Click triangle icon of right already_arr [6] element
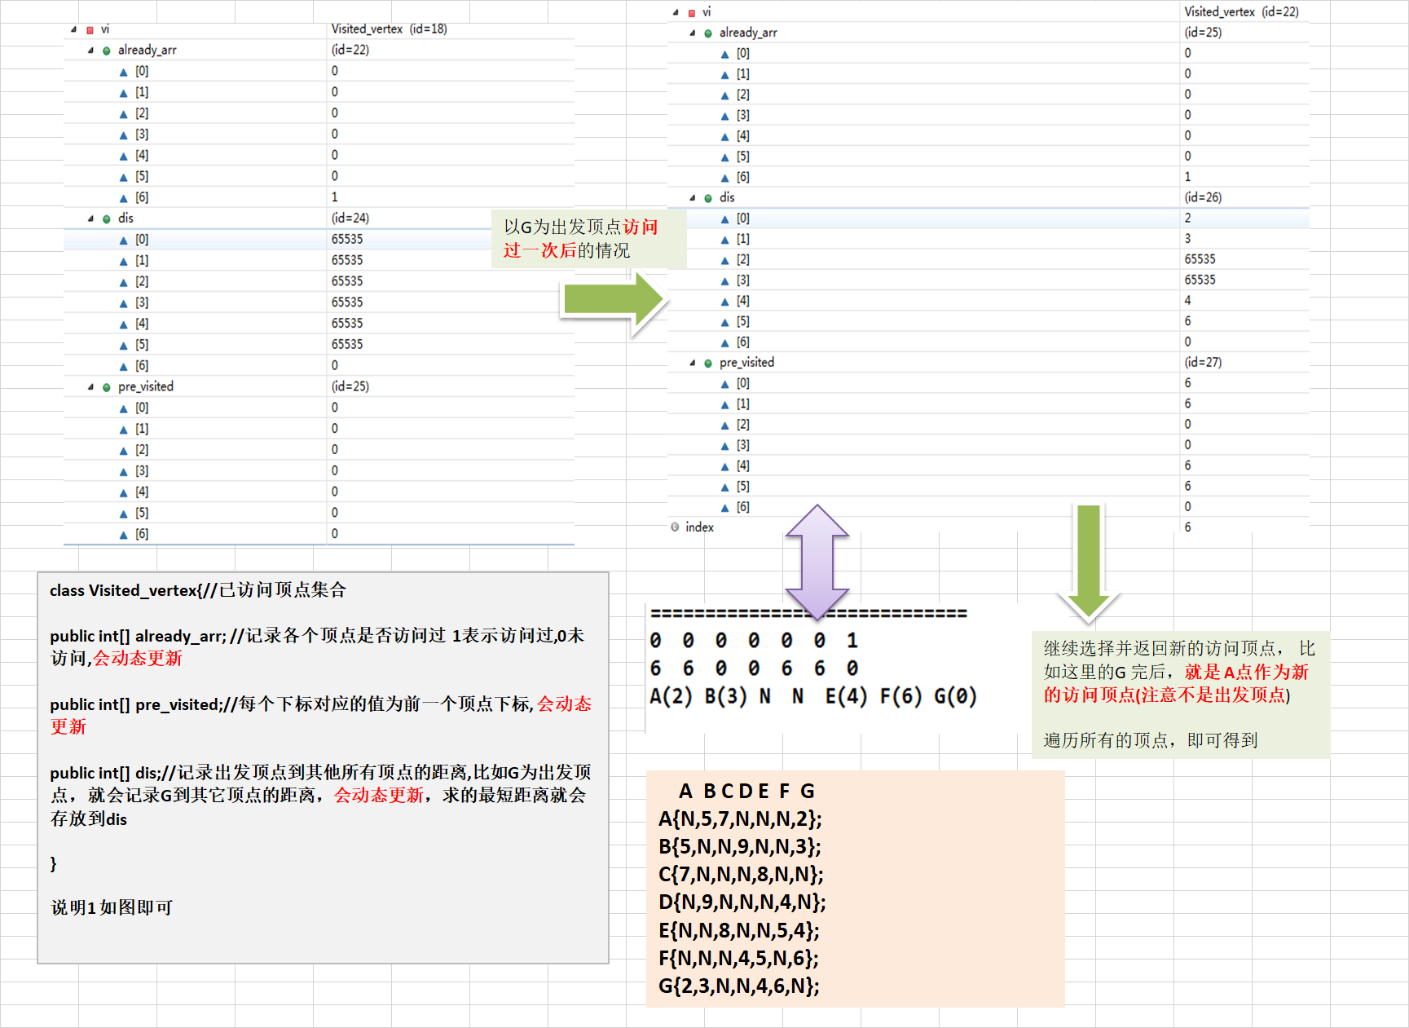The image size is (1409, 1028). point(725,178)
